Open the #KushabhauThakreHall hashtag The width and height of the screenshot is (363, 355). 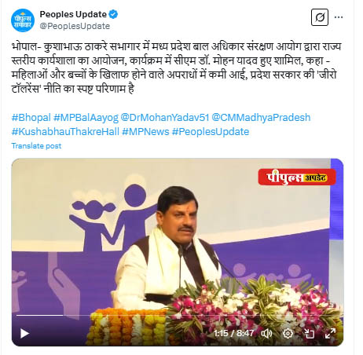coord(65,132)
